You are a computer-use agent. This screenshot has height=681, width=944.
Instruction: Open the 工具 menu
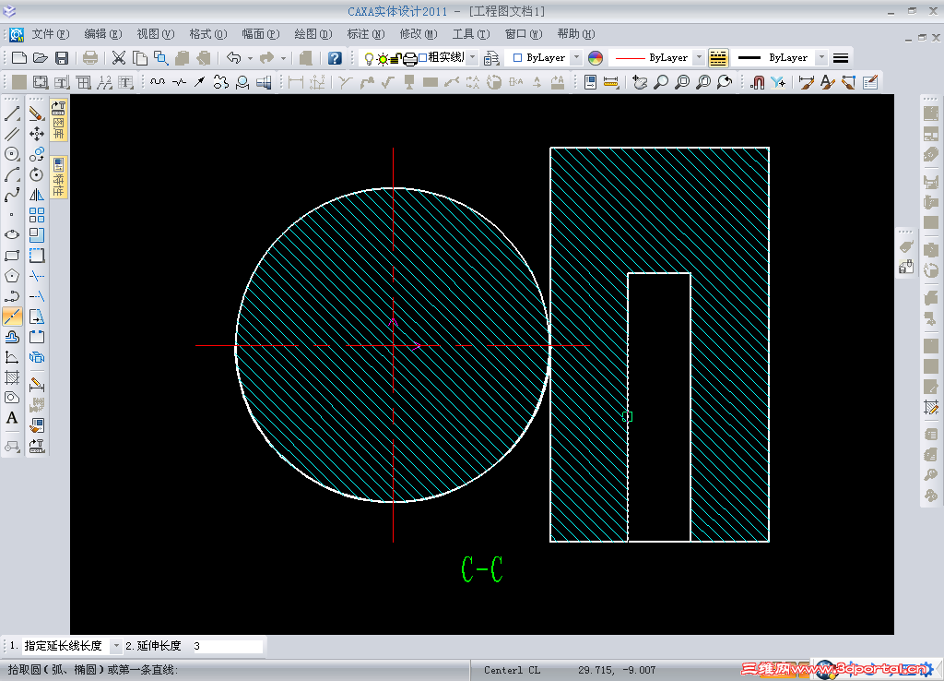point(471,34)
